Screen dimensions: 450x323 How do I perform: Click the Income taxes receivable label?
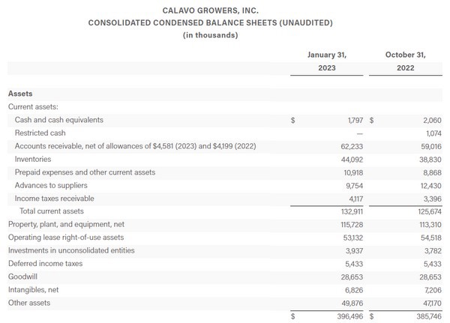[55, 198]
